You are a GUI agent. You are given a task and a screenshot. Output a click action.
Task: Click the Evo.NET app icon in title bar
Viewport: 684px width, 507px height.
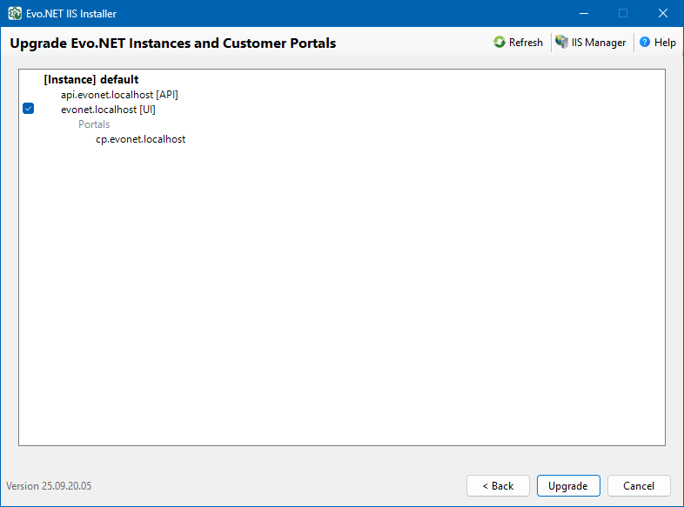(x=15, y=13)
